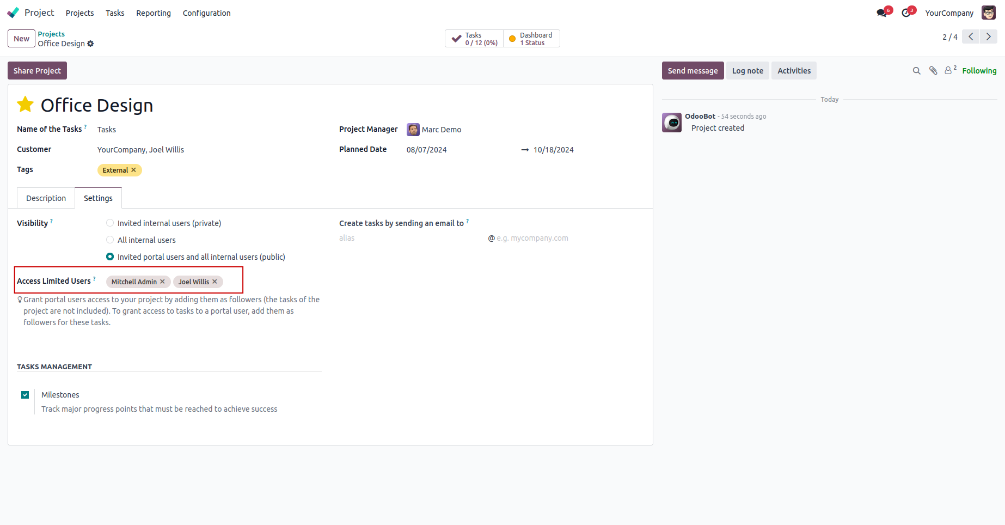
Task: Go to the next project record
Action: pos(989,37)
